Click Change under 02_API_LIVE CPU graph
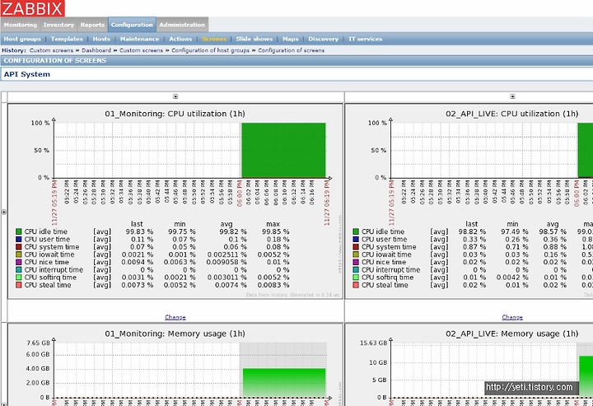 [x=512, y=317]
